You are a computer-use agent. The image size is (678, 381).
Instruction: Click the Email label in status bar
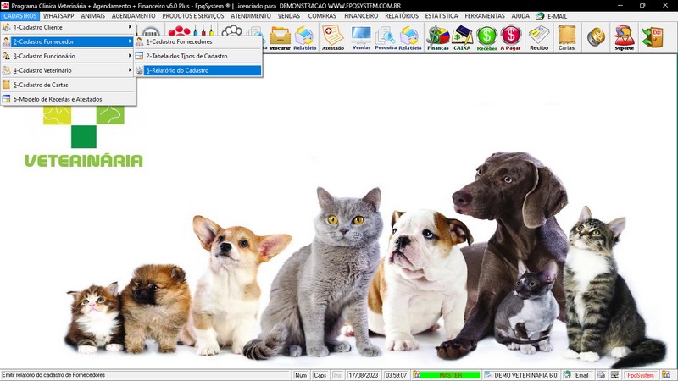coord(581,375)
